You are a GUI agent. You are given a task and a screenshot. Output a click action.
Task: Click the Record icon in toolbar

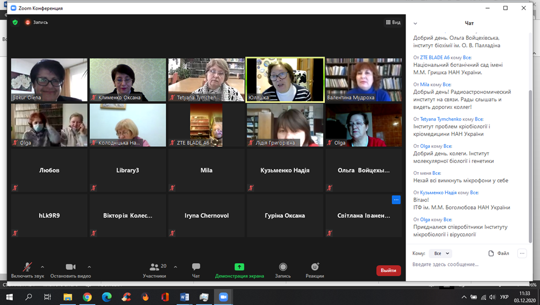click(x=283, y=267)
